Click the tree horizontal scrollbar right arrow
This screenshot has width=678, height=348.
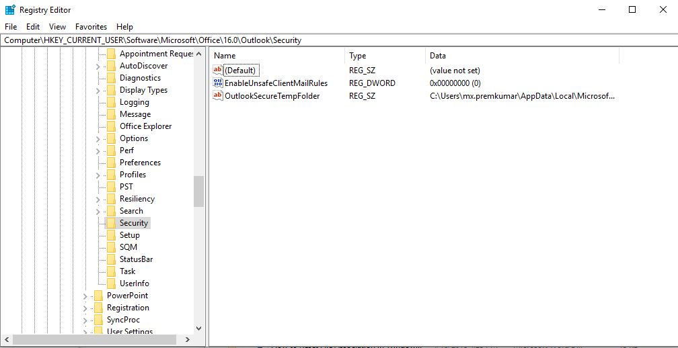188,339
